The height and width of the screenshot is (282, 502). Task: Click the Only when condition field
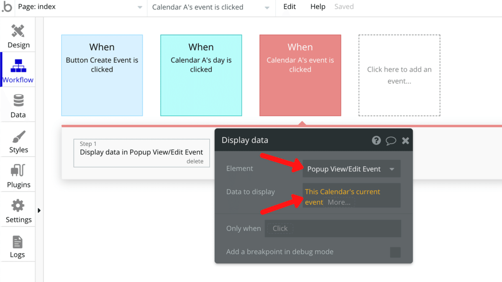333,229
